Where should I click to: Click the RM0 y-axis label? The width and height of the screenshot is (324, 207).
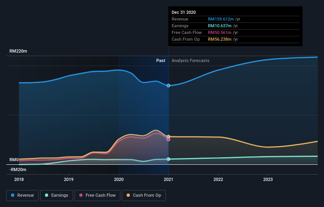[x=14, y=160]
